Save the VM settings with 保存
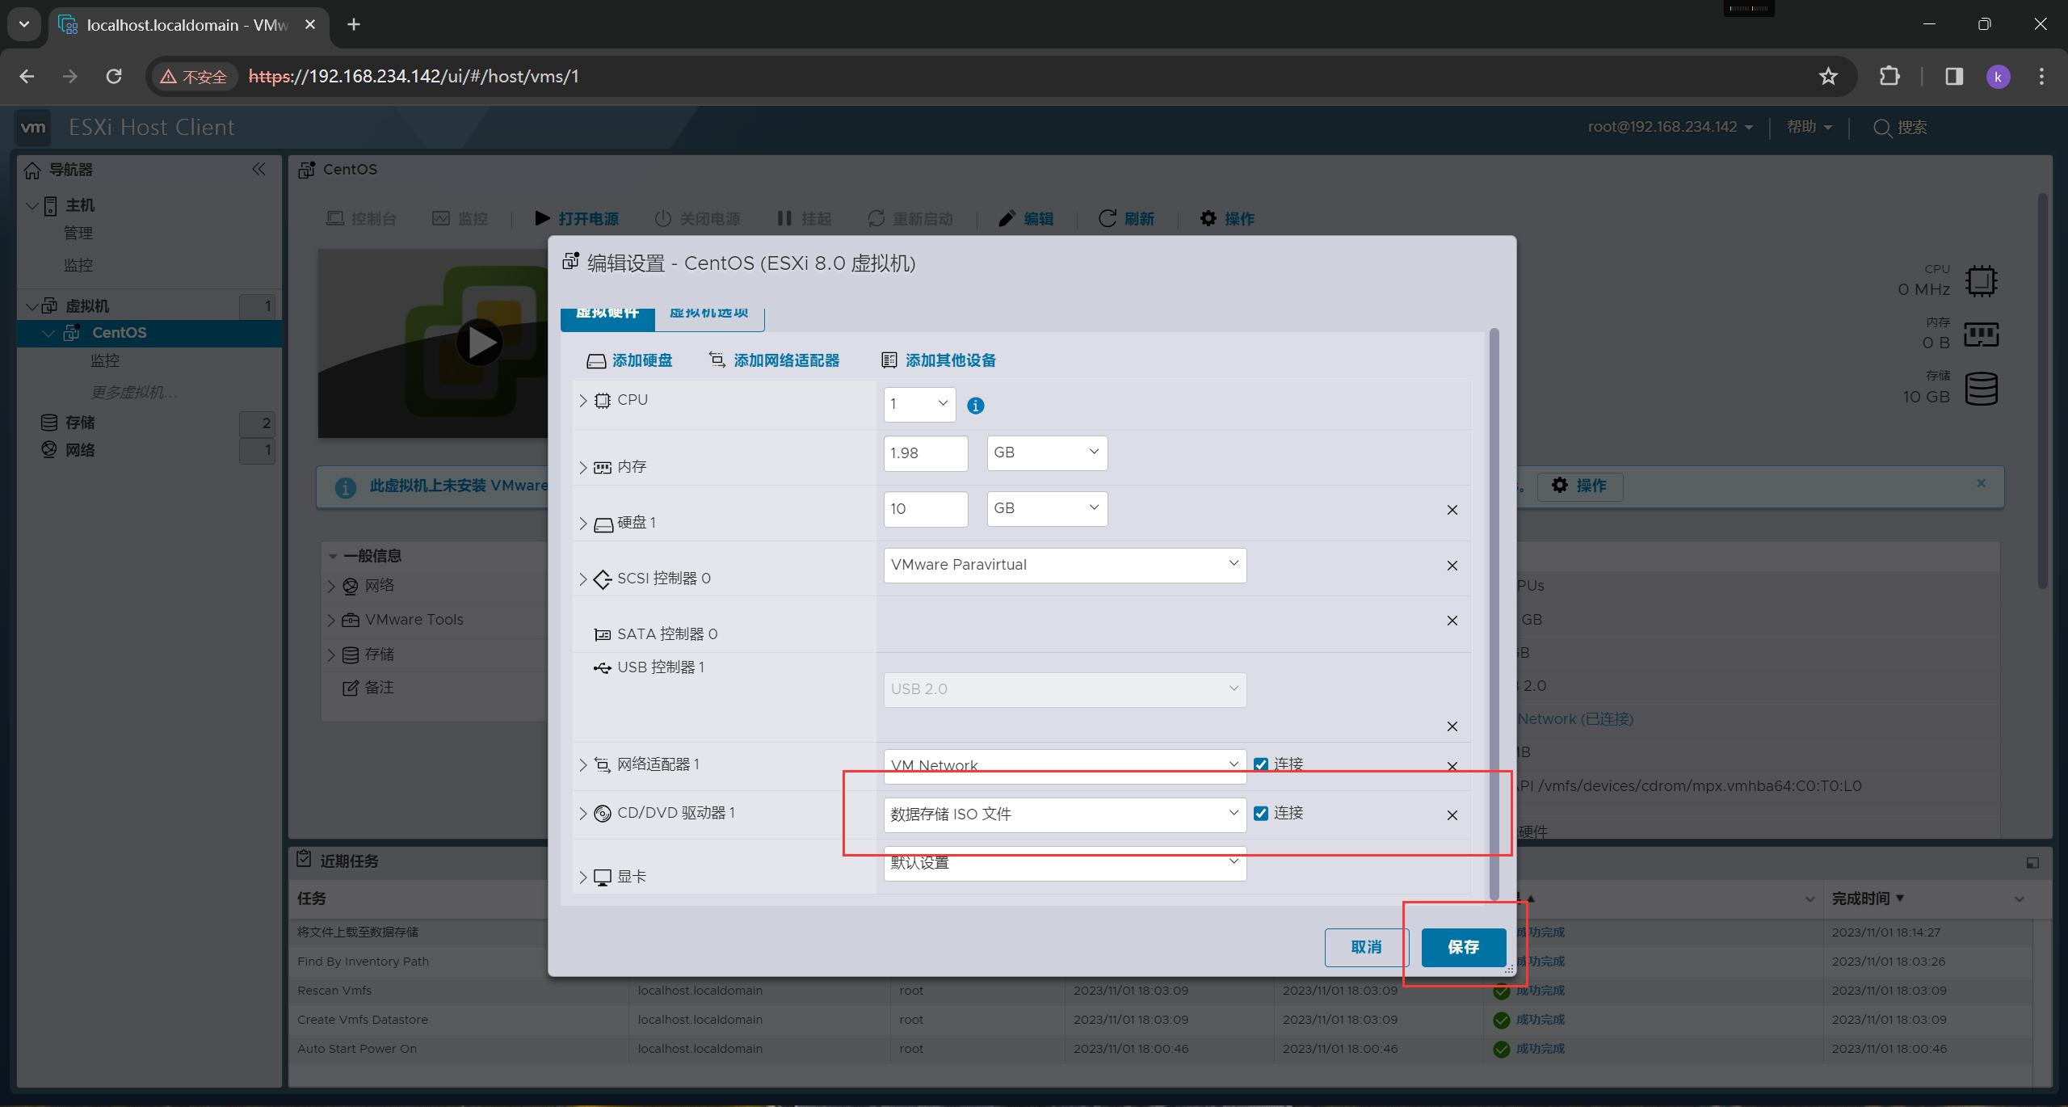The height and width of the screenshot is (1107, 2068). [x=1464, y=947]
